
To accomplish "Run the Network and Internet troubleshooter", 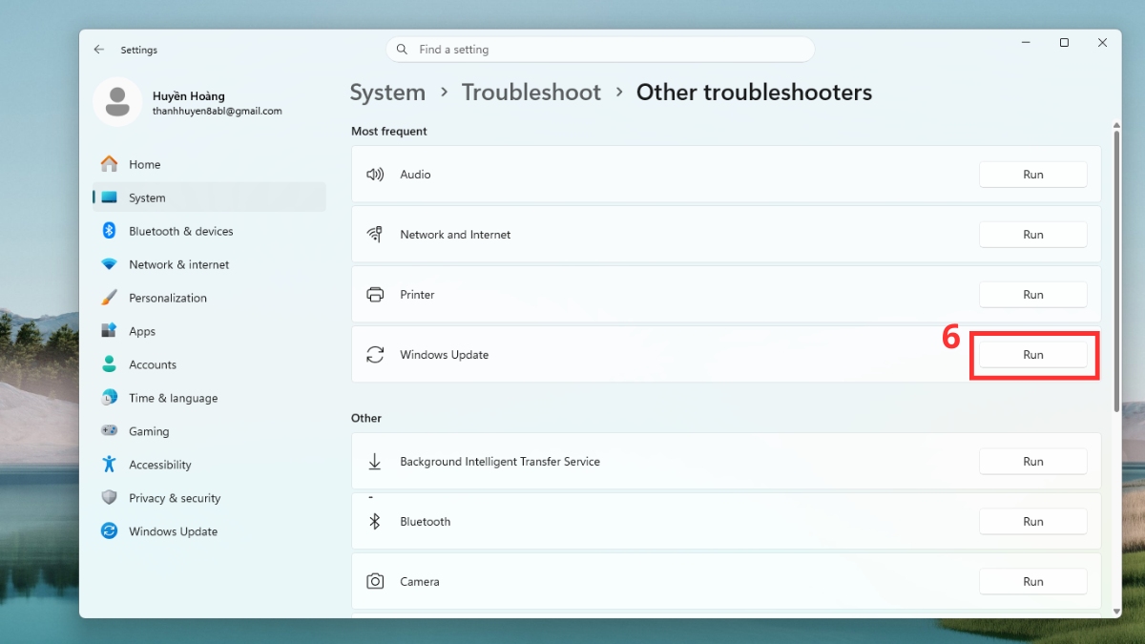I will [x=1033, y=235].
